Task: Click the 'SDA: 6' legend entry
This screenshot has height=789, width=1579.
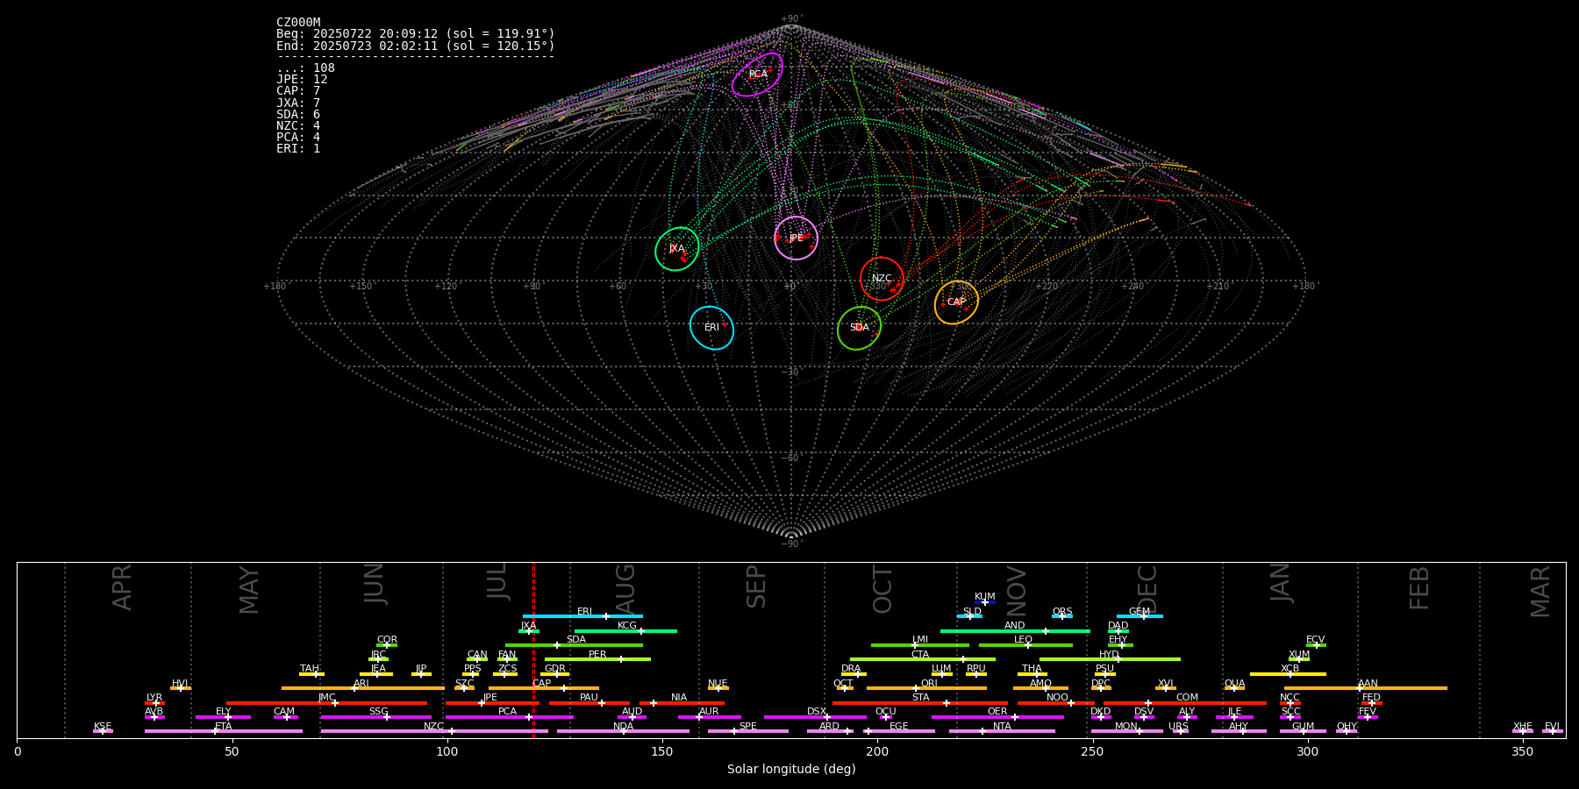Action: coord(298,115)
